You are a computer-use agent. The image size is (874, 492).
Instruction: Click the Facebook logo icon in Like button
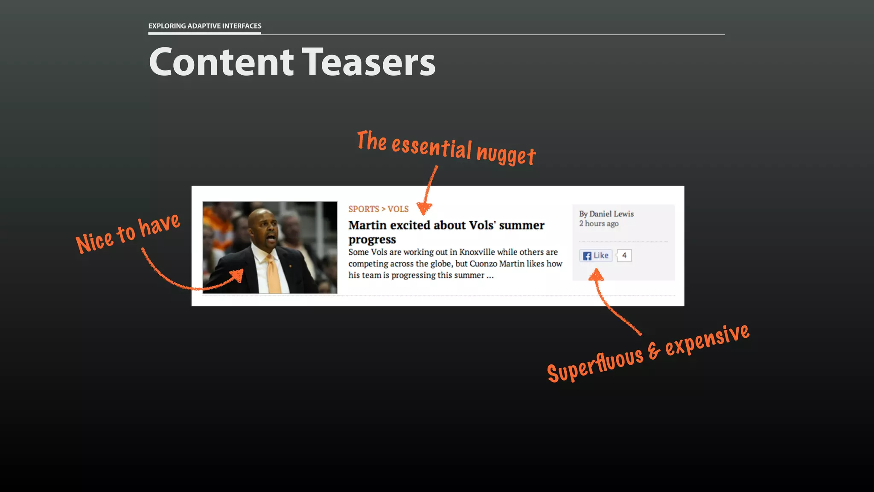pos(587,256)
